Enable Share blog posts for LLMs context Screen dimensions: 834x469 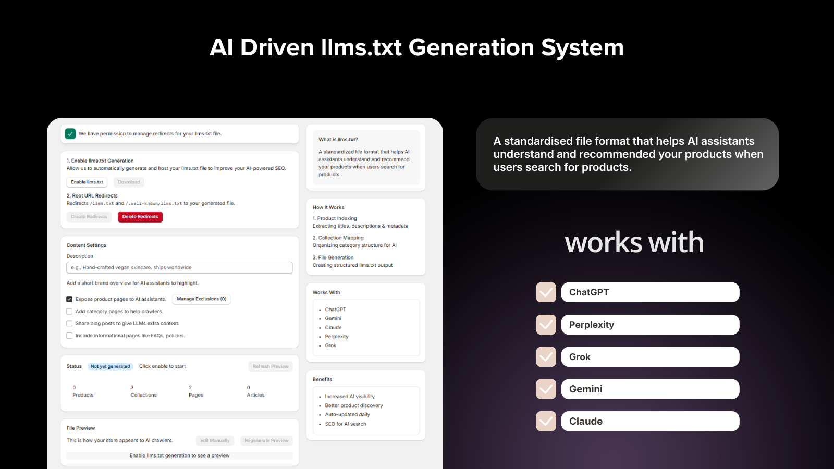click(x=69, y=324)
